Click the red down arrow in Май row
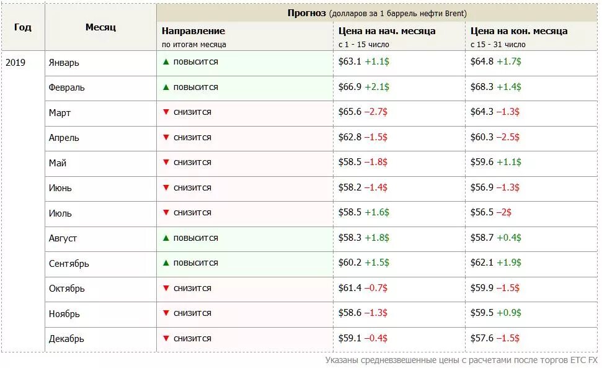Screen dimensions: 602x368 (166, 163)
